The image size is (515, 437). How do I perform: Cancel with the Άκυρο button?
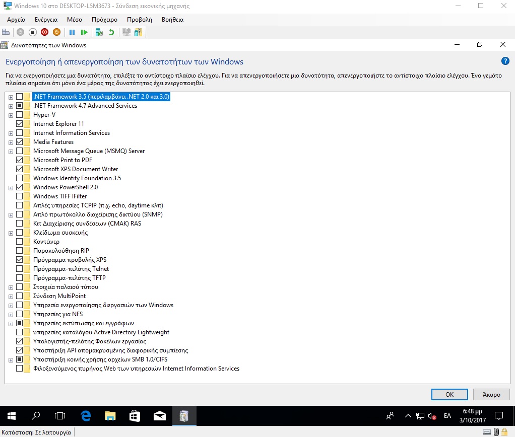click(491, 394)
